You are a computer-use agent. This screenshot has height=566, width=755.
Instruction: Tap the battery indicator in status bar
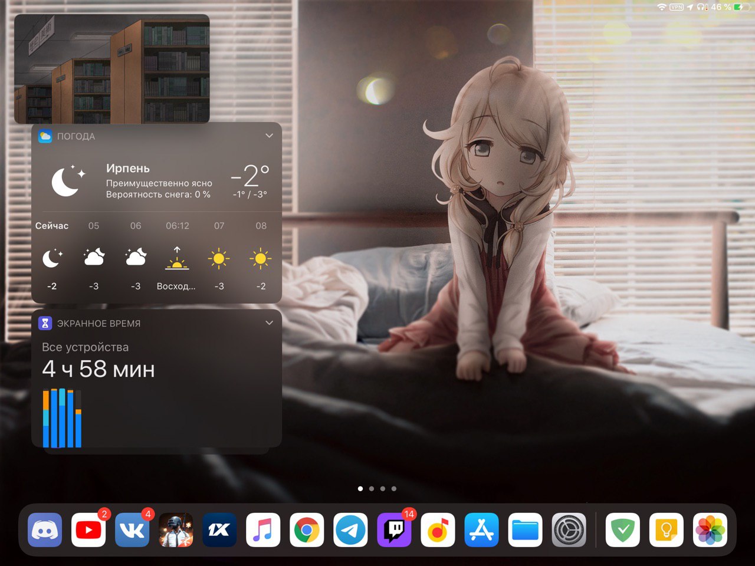(740, 7)
